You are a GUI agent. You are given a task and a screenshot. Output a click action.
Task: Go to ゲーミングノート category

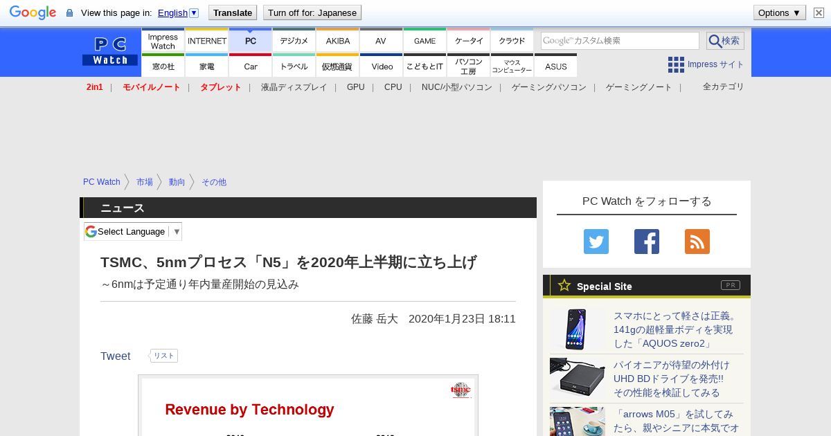tap(639, 87)
